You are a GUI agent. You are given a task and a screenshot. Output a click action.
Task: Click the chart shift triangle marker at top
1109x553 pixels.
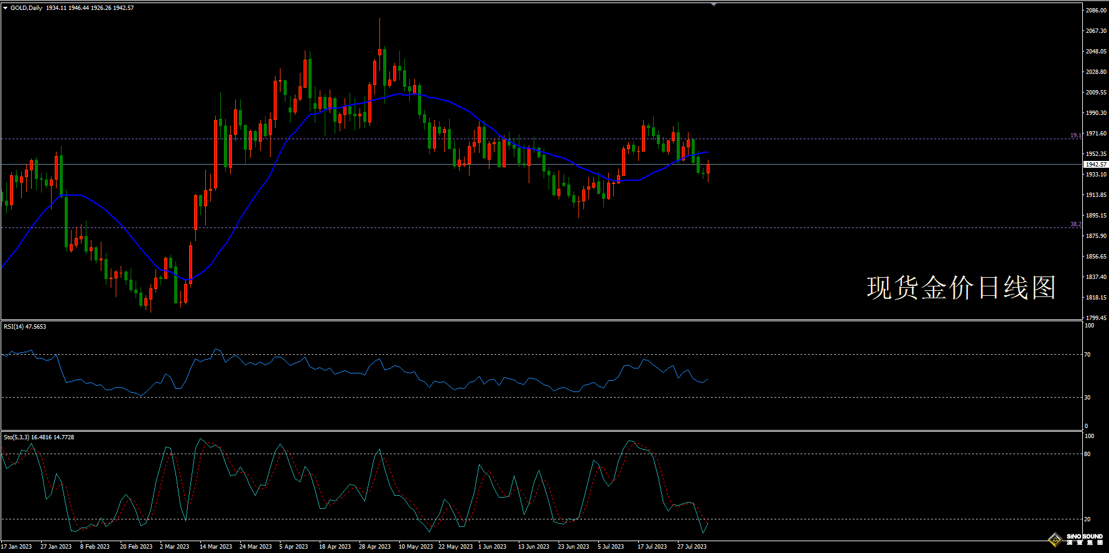point(713,4)
